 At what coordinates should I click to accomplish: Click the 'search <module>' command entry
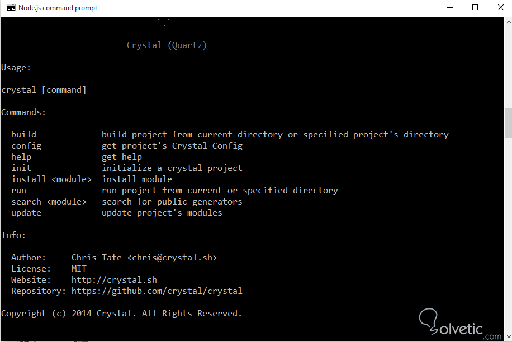(49, 202)
